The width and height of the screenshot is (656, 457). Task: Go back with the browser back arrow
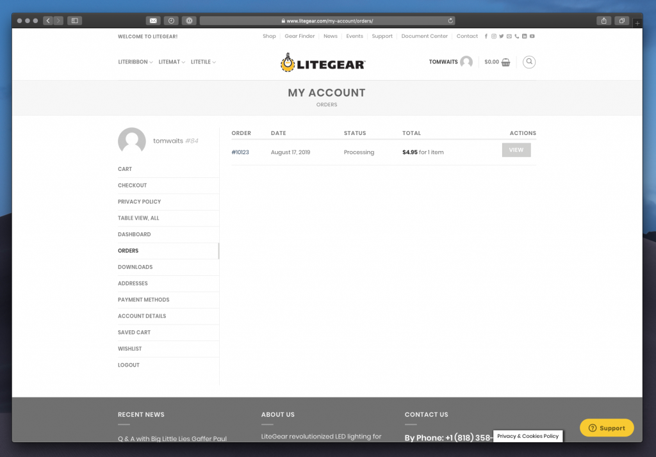(48, 20)
